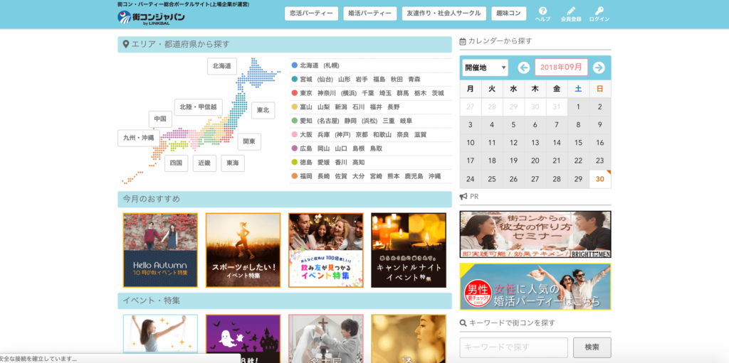Viewport: 729px width, 363px height.
Task: Open the 婚活パーティー menu
Action: pos(369,13)
